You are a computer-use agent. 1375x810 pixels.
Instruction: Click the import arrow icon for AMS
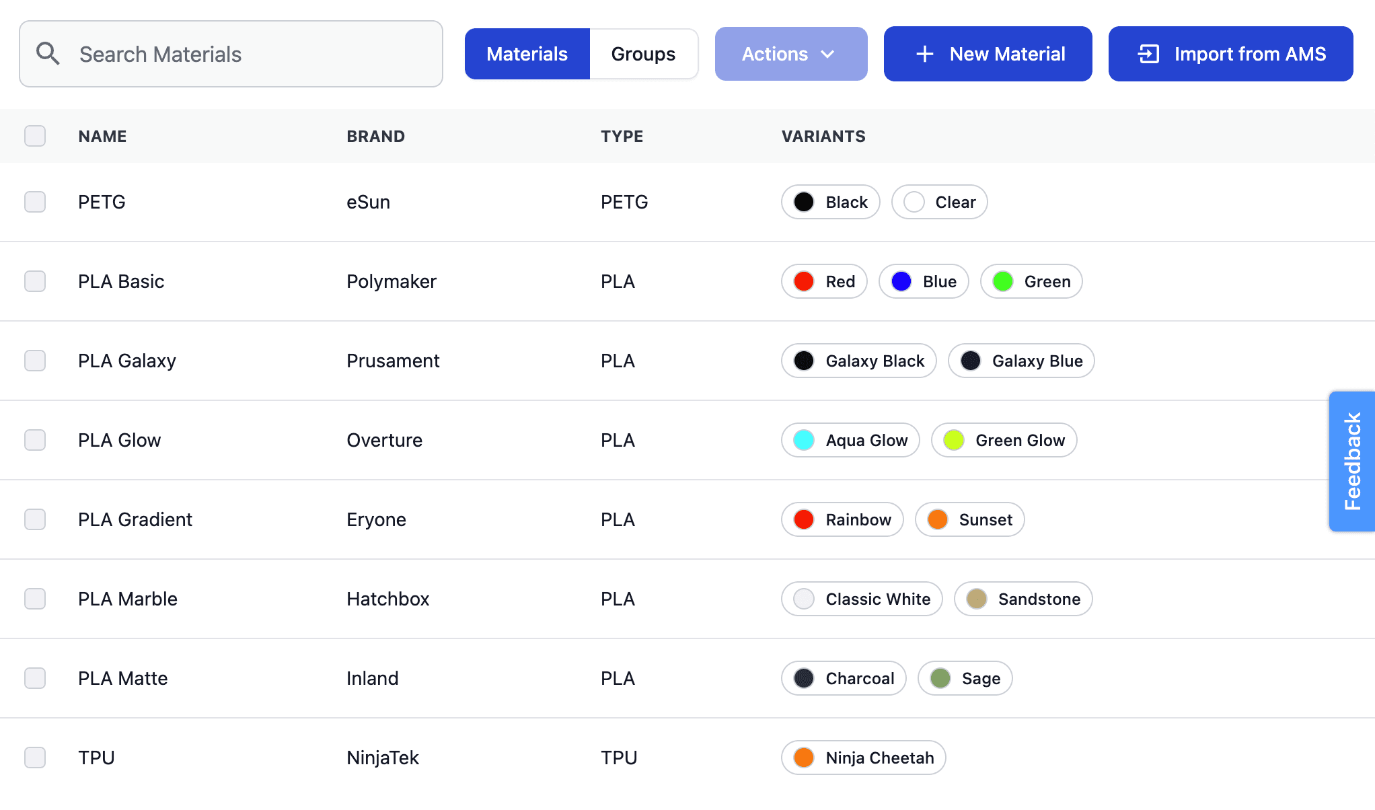point(1148,54)
